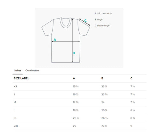Click the A column header
The height and width of the screenshot is (140, 153).
74,78
